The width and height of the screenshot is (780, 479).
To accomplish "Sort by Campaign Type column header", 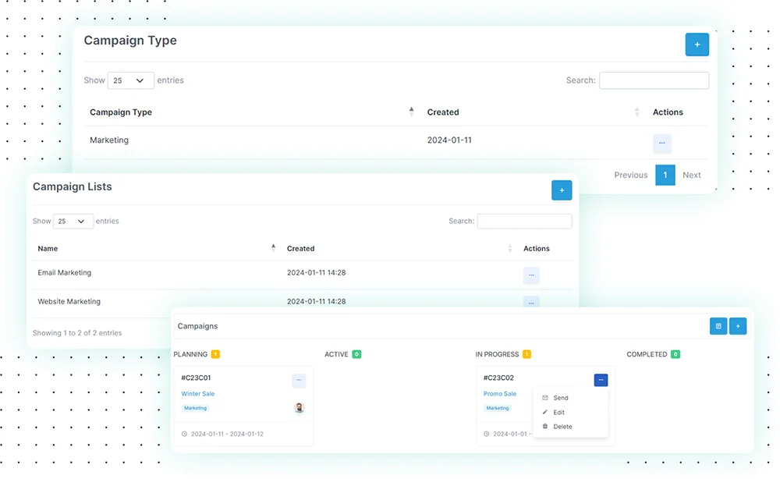I will click(121, 112).
